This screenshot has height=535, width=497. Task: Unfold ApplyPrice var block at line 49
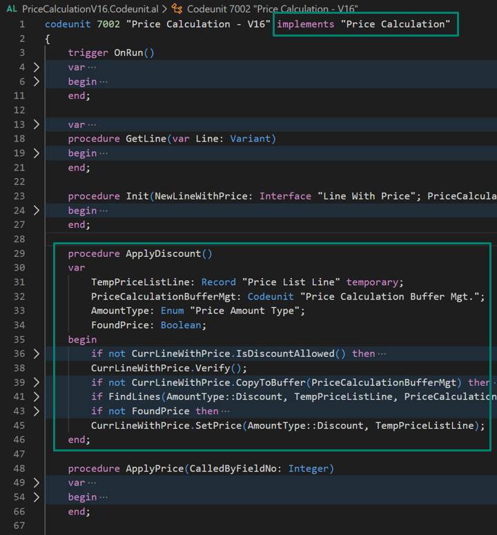36,483
